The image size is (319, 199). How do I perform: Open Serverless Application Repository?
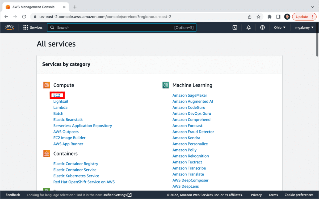click(x=83, y=126)
